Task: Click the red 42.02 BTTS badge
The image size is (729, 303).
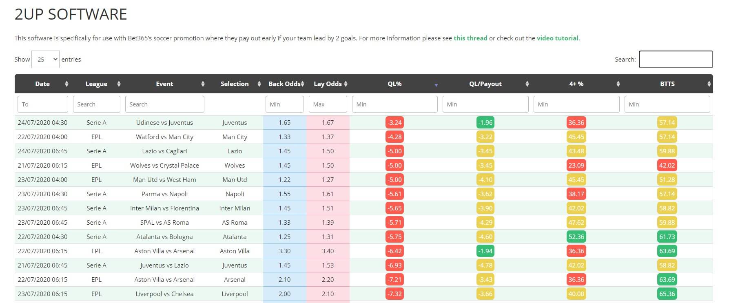Action: (x=667, y=166)
